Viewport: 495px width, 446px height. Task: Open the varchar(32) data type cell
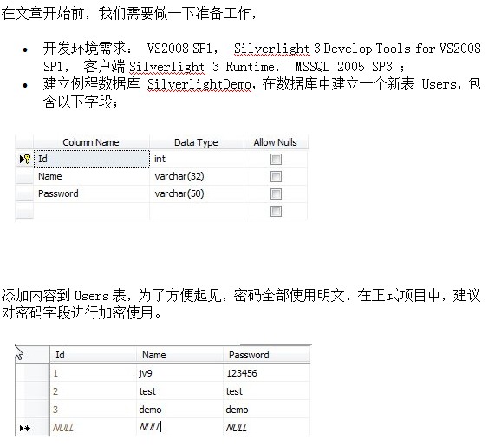point(197,176)
